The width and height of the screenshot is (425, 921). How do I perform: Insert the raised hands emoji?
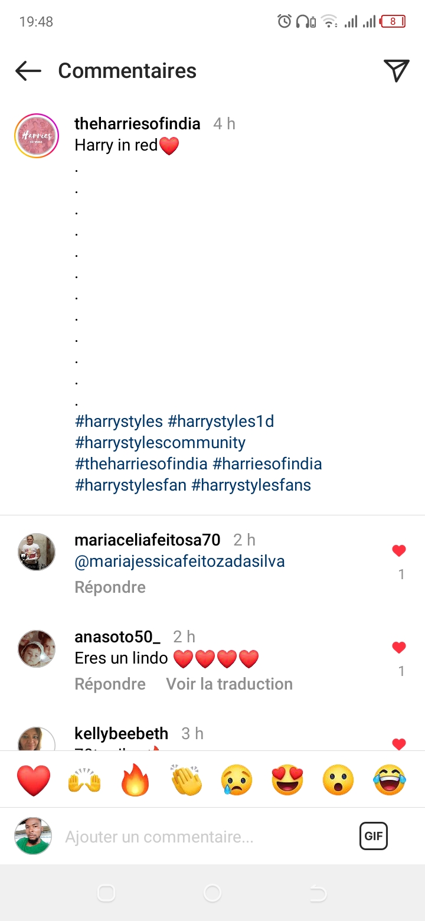(x=84, y=780)
